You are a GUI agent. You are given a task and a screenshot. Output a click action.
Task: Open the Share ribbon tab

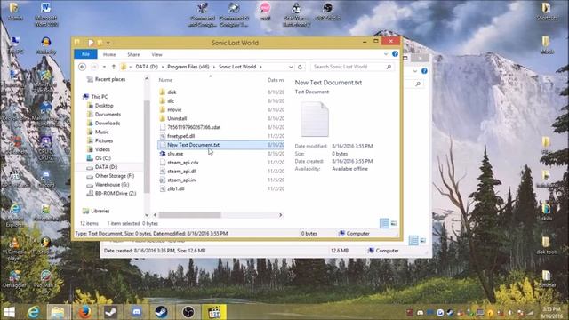click(133, 54)
